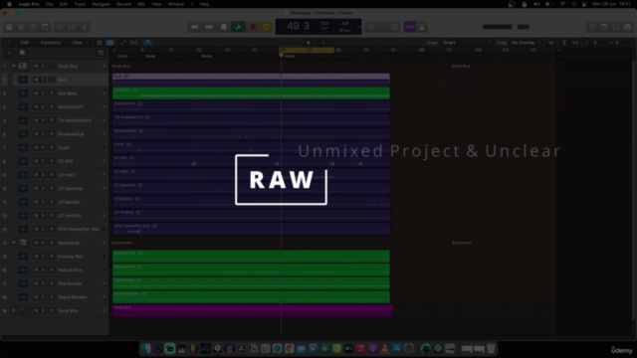Toggle the yellow Cycle mode button
Screen dimensions: 637x358
click(267, 27)
